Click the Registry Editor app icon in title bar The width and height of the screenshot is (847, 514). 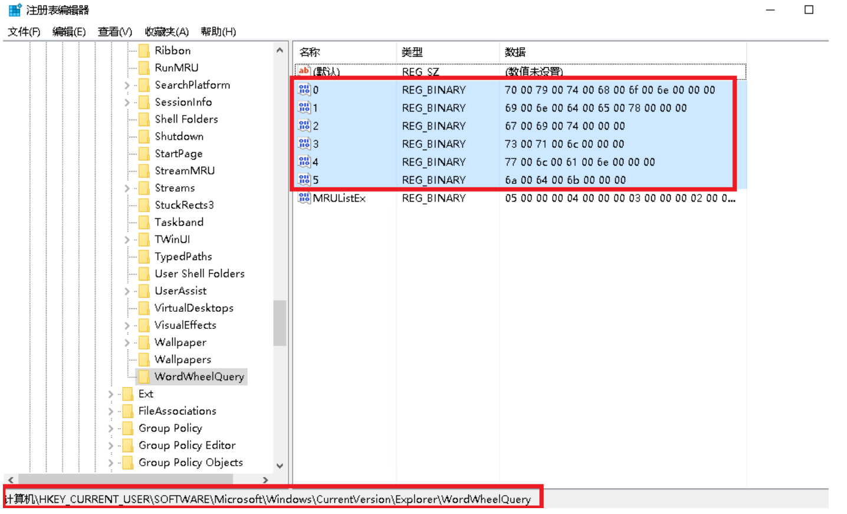15,10
